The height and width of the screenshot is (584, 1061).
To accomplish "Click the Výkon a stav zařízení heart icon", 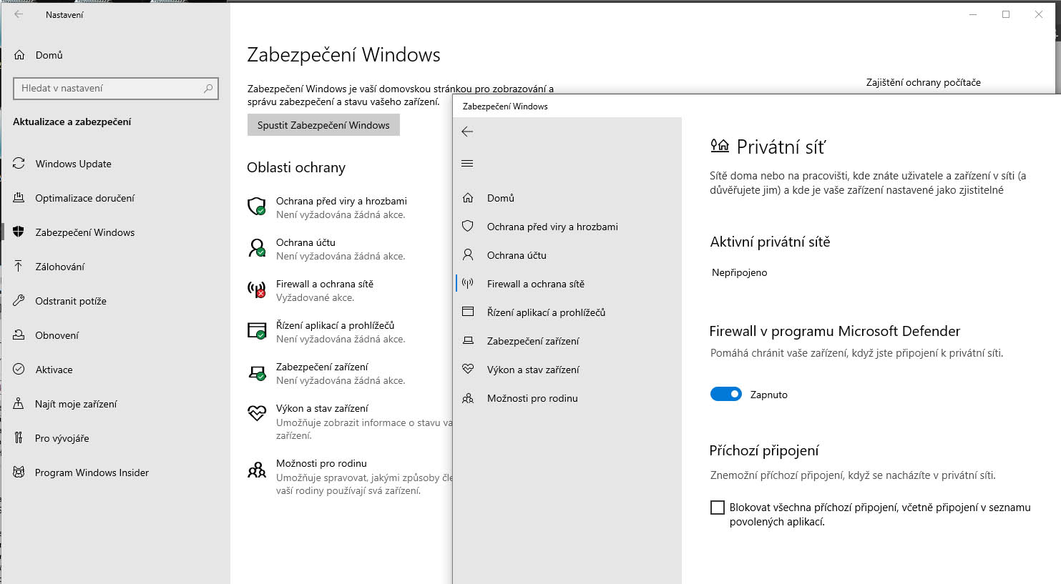I will point(256,413).
